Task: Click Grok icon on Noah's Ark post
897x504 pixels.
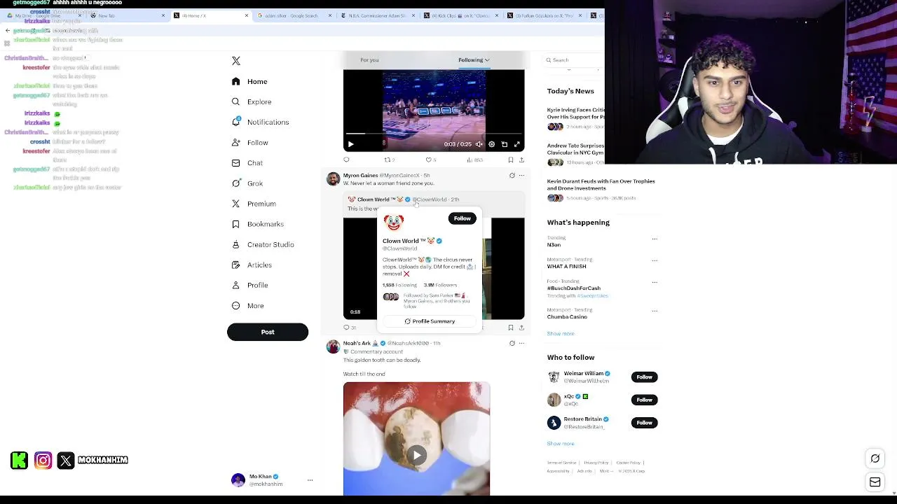Action: 512,344
